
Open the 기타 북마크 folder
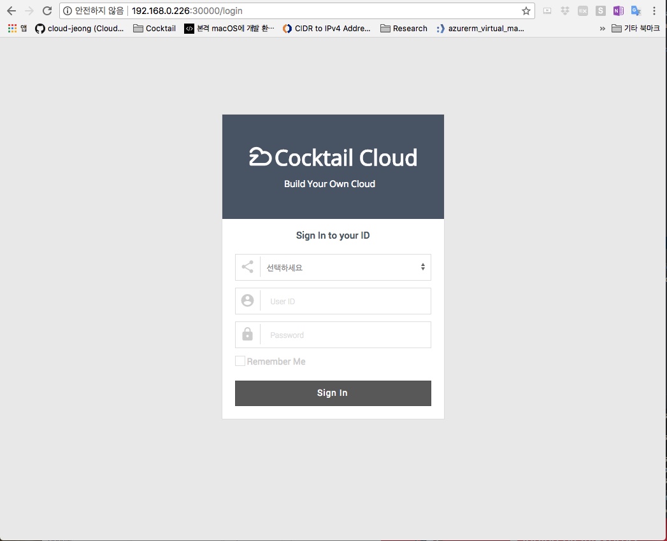click(635, 29)
